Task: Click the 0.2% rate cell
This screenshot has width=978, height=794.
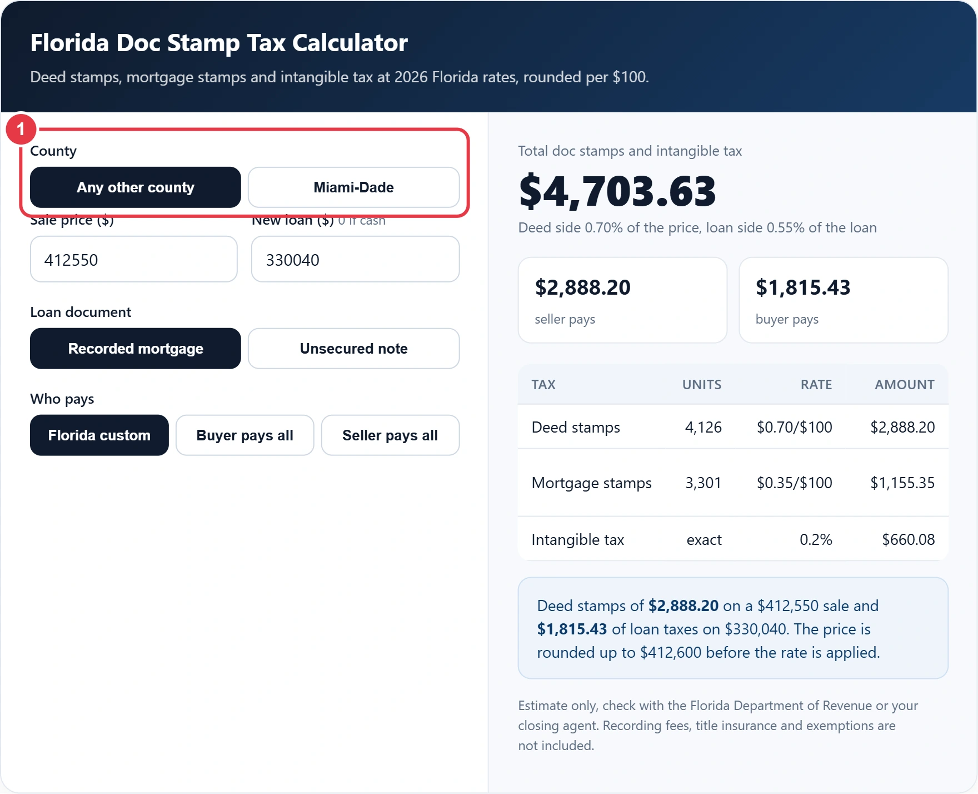Action: [816, 539]
